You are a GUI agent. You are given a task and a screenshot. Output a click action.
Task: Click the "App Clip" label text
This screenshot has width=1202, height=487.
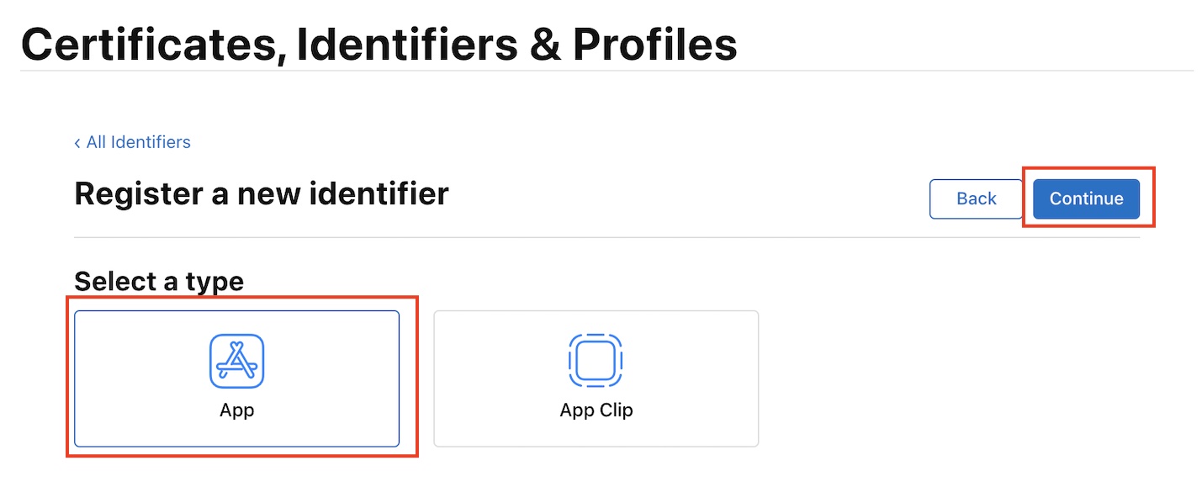[596, 410]
